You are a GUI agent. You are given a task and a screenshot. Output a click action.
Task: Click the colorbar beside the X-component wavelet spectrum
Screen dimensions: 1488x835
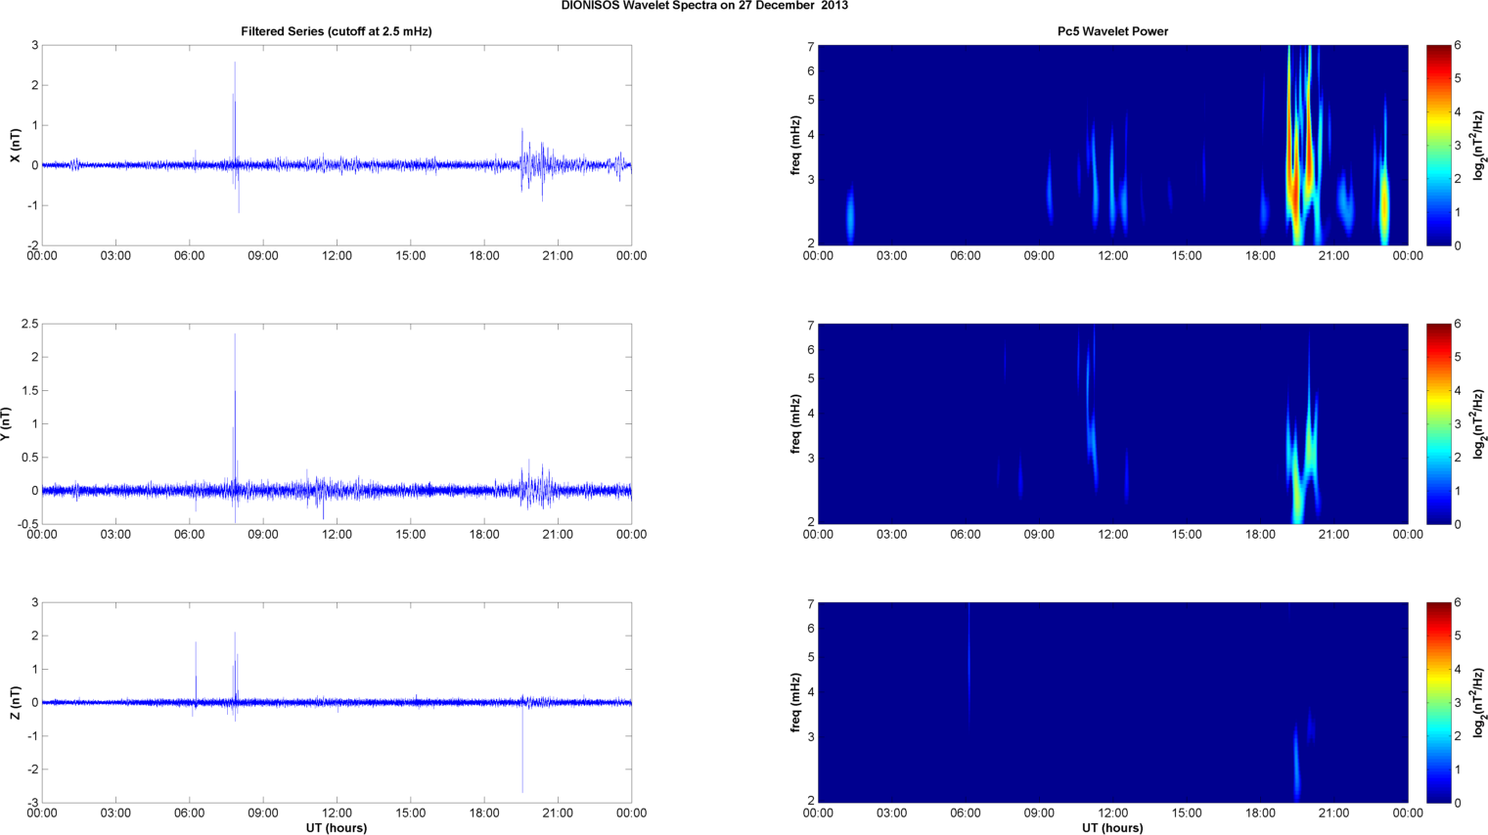click(x=1438, y=145)
